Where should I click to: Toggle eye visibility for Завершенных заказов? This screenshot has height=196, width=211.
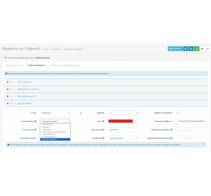11,89
